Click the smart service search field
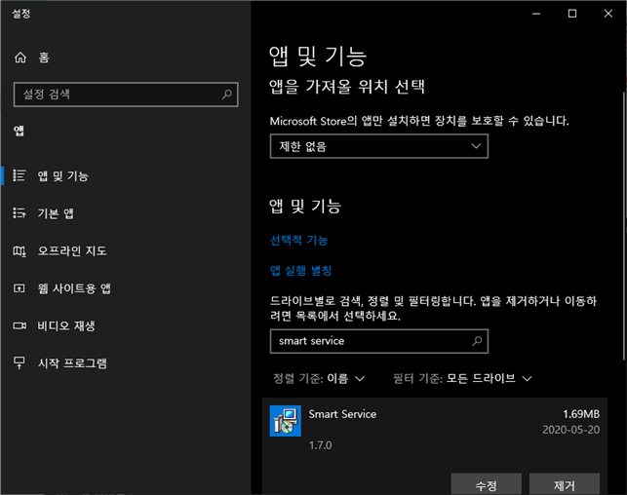 [x=378, y=341]
